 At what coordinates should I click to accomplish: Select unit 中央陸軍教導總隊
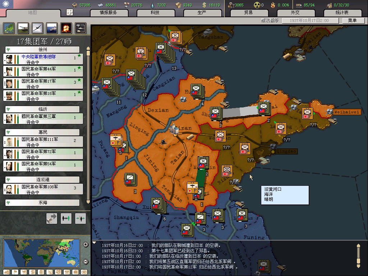click(43, 59)
